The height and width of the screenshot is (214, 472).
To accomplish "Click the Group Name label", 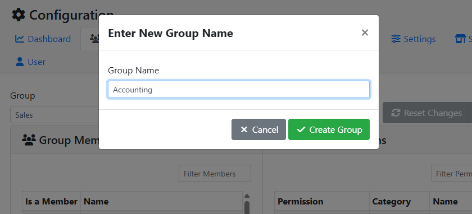I will pyautogui.click(x=133, y=71).
